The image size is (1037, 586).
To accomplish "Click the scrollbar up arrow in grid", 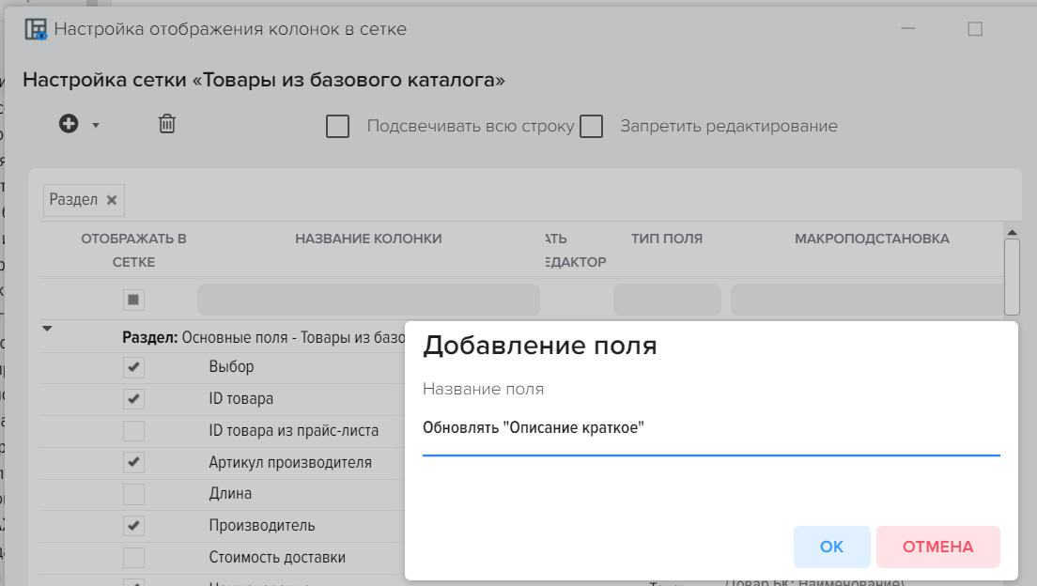I will pyautogui.click(x=1012, y=231).
